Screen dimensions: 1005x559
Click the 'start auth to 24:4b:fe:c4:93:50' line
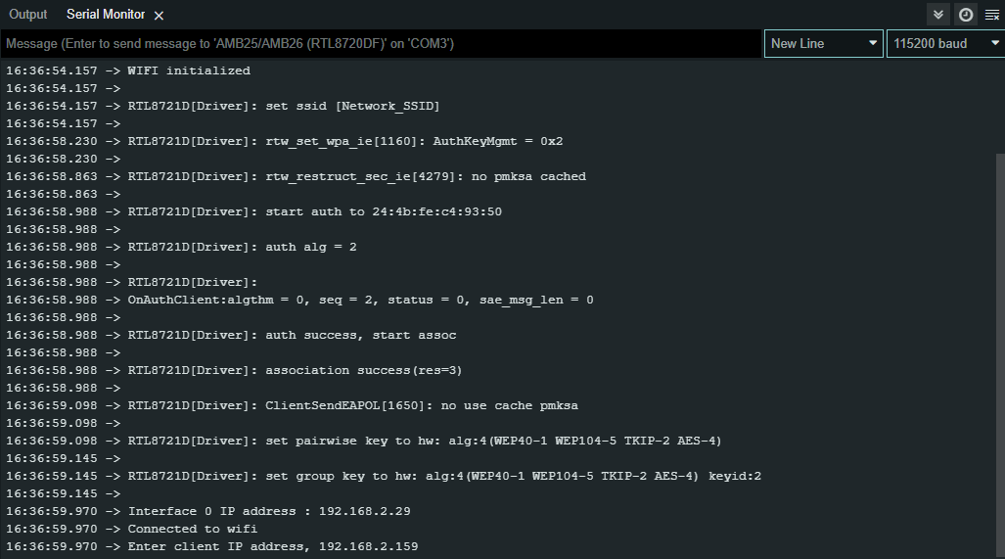coord(313,211)
